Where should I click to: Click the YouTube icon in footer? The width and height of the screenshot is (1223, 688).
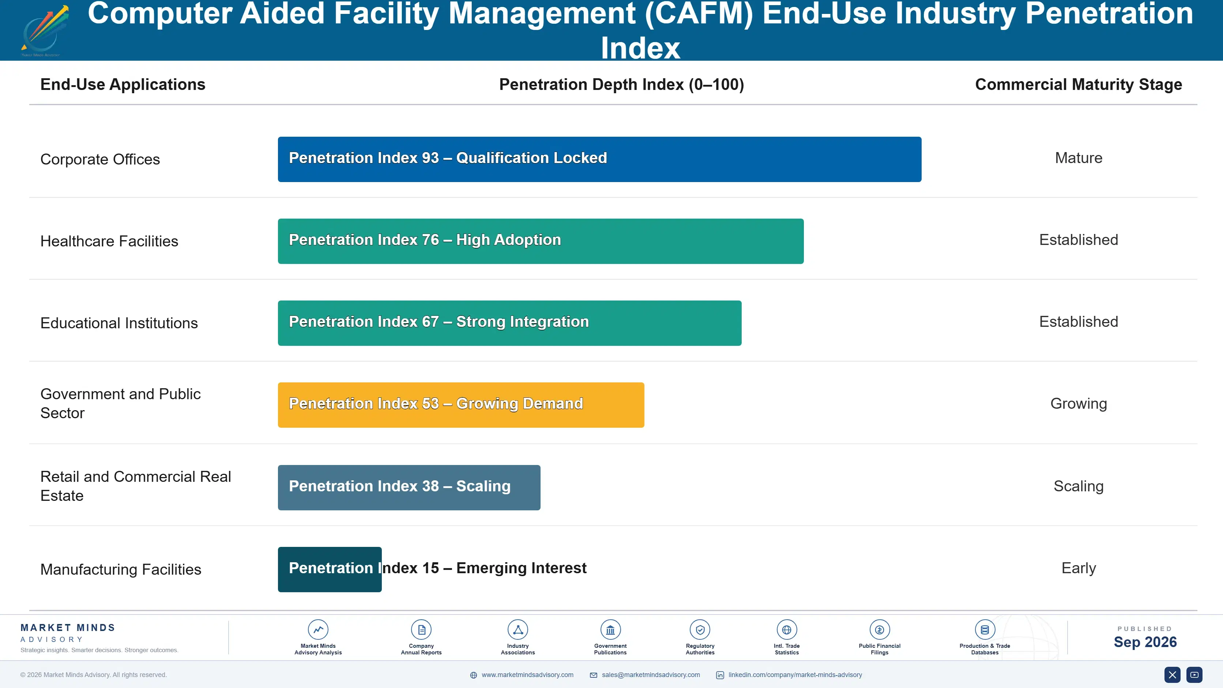coord(1194,675)
